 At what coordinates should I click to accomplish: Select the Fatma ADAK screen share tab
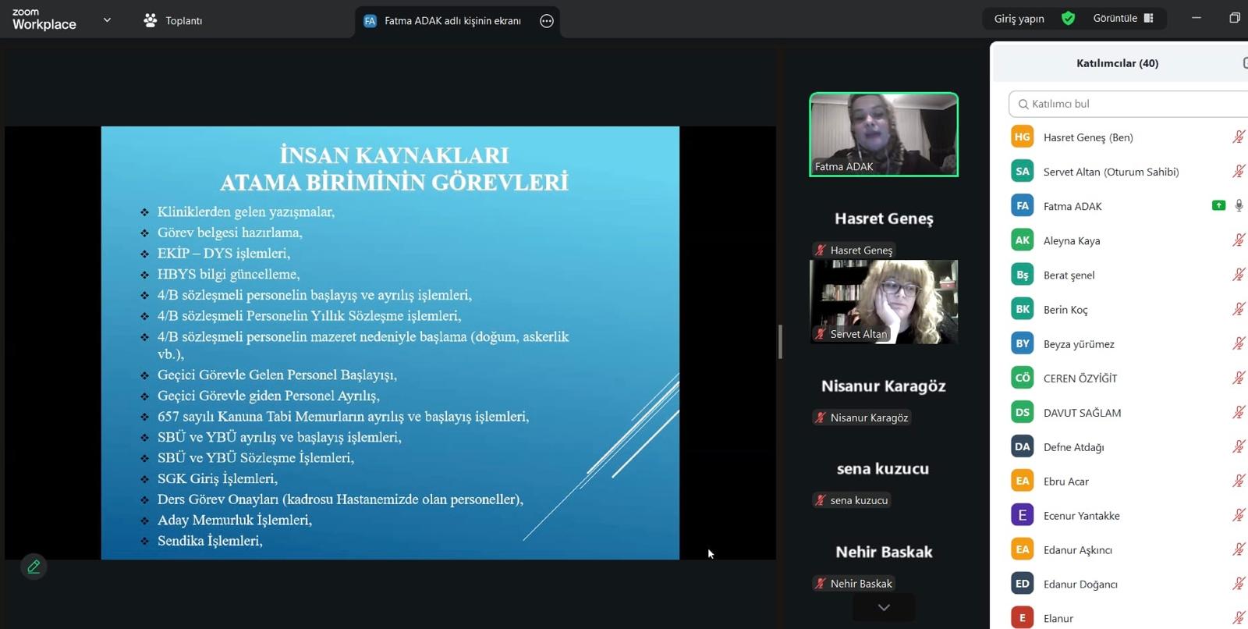[452, 21]
